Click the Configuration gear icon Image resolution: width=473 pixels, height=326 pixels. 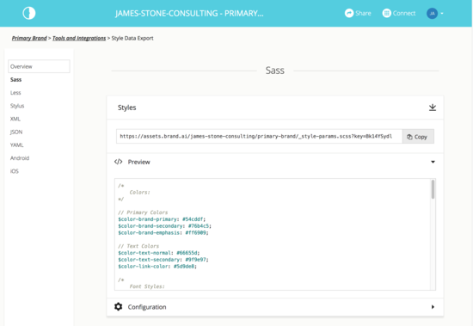pyautogui.click(x=119, y=307)
